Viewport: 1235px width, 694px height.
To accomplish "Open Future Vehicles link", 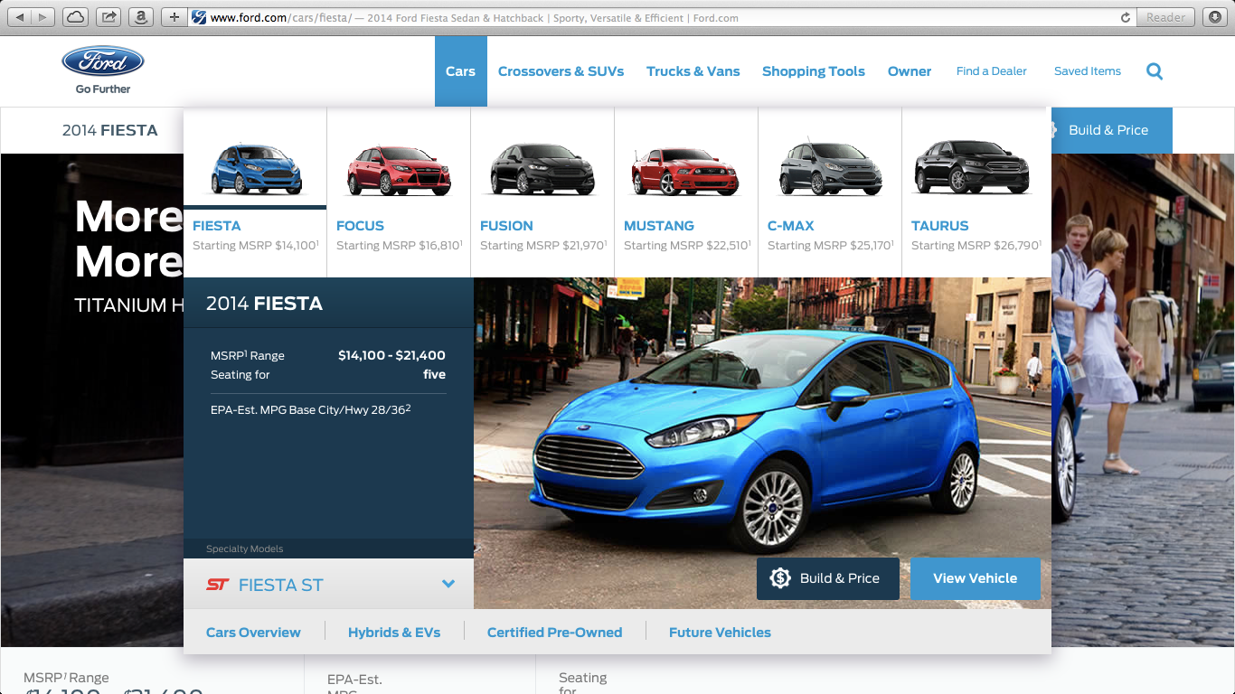I will tap(720, 633).
